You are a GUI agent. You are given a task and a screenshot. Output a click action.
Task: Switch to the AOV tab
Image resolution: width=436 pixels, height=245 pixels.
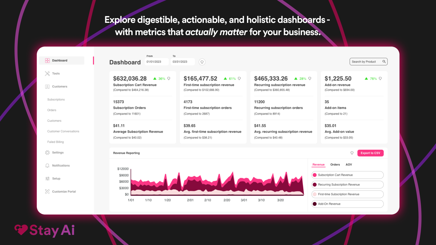(349, 164)
